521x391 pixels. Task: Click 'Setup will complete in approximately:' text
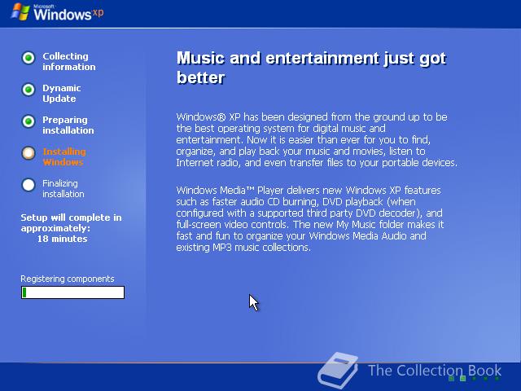pos(71,222)
